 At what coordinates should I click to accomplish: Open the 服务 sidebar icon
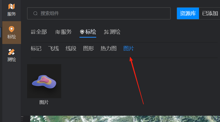[x=11, y=6]
